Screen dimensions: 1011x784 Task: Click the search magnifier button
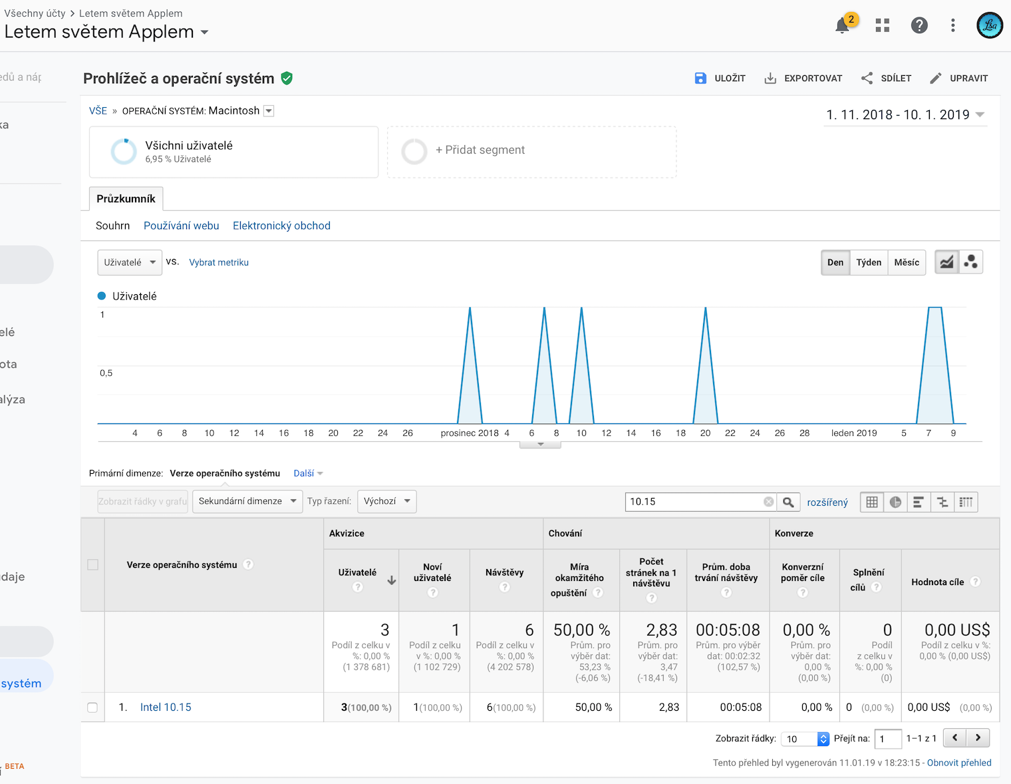click(x=788, y=502)
